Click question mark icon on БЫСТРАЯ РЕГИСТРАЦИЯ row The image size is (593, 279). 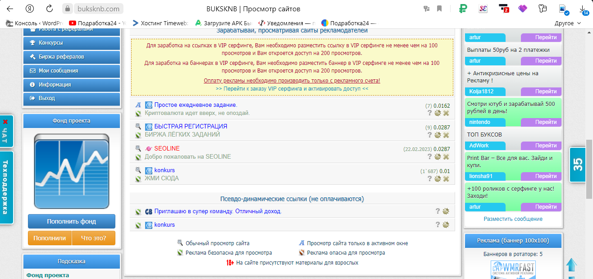click(430, 135)
